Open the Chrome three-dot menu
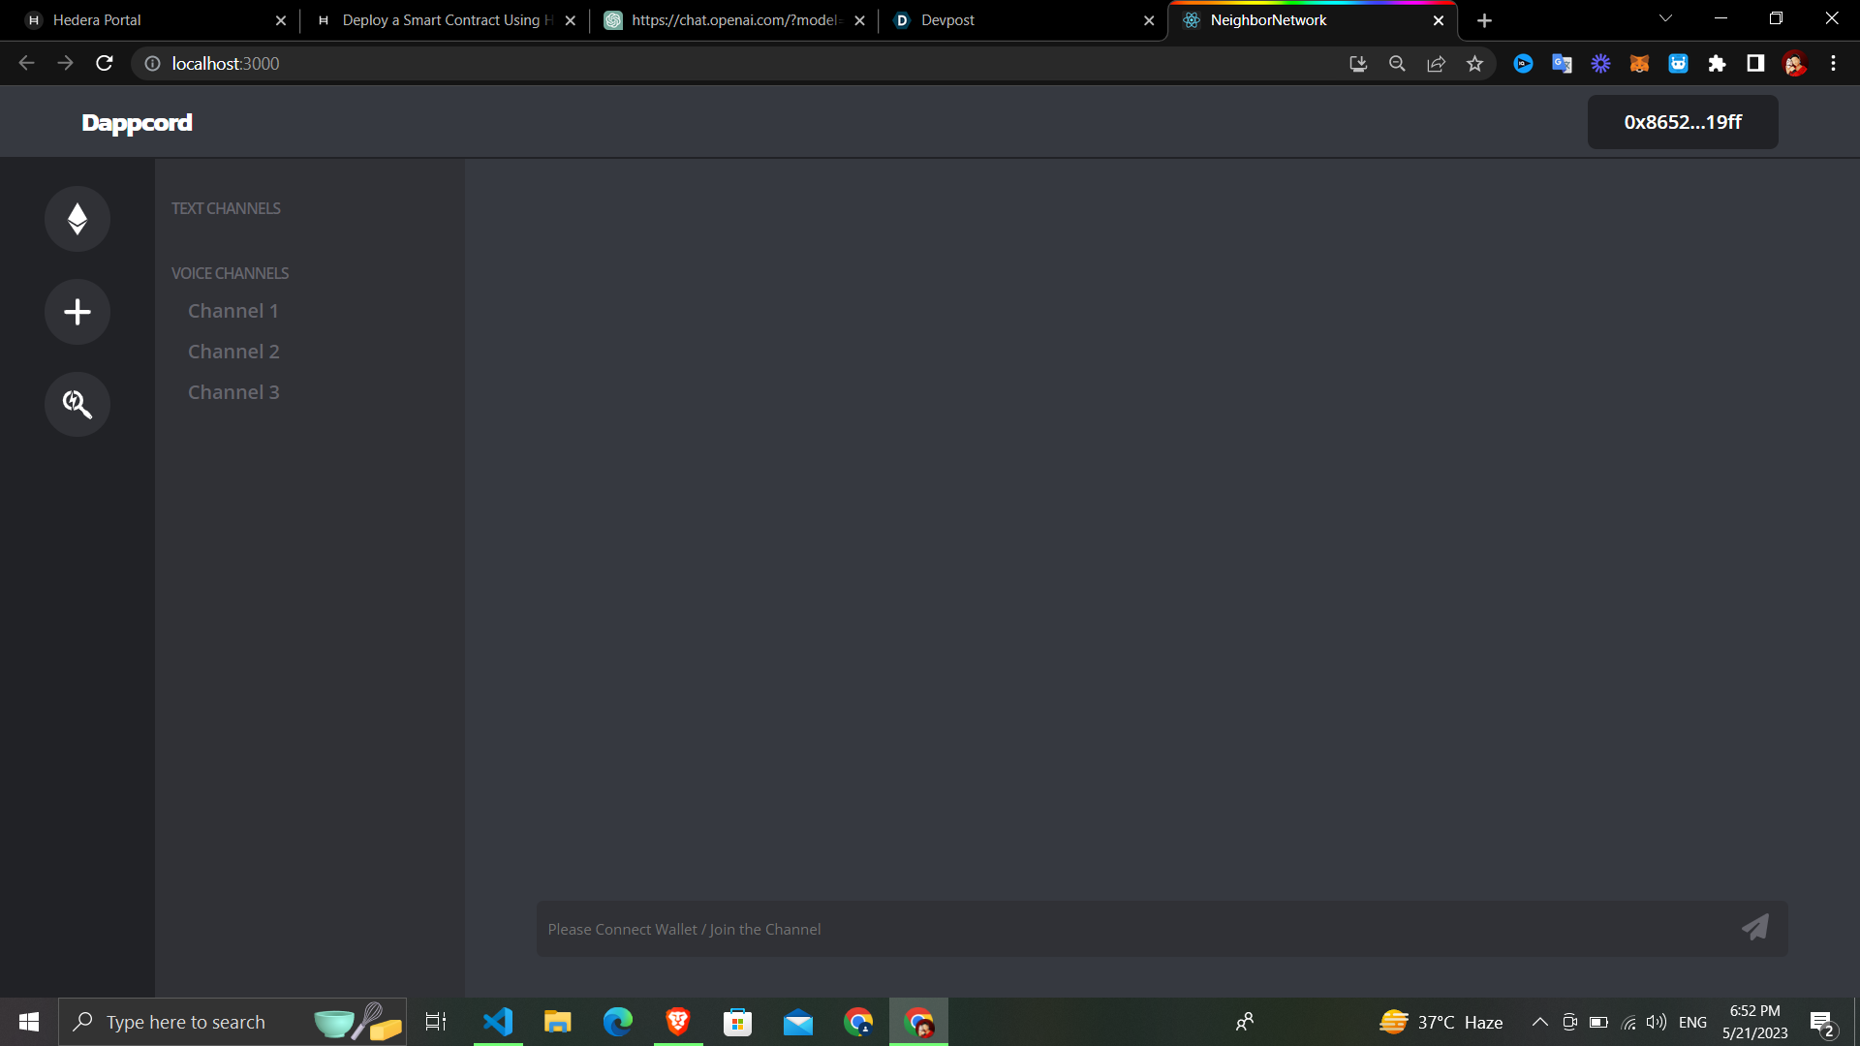 pos(1833,64)
